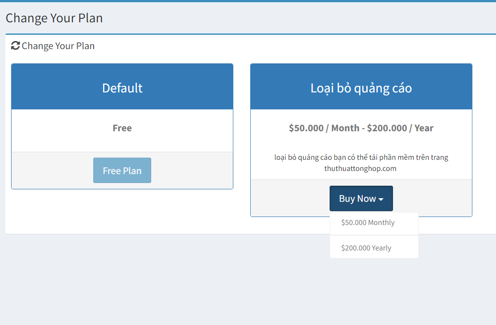496x325 pixels.
Task: Click the thuthuattonghop.com text
Action: (360, 169)
